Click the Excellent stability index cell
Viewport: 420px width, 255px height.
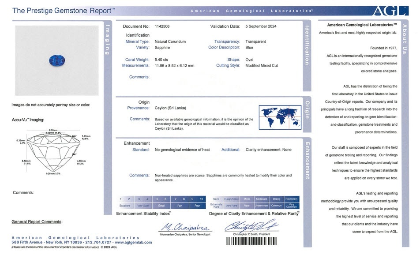(125, 206)
